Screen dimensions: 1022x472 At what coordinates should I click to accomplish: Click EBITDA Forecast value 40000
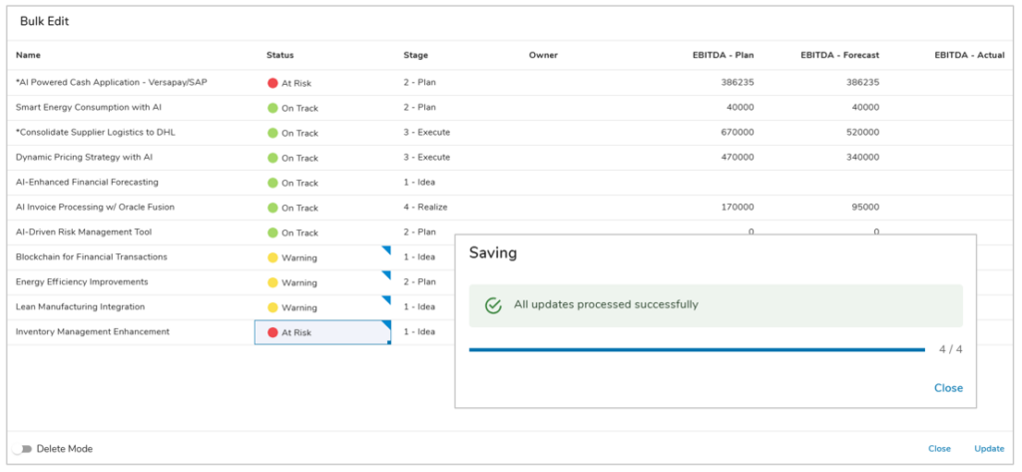tap(865, 107)
